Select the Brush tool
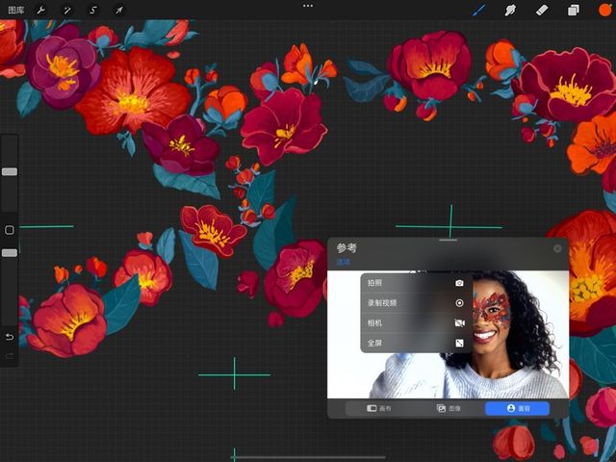This screenshot has height=462, width=616. pyautogui.click(x=478, y=10)
